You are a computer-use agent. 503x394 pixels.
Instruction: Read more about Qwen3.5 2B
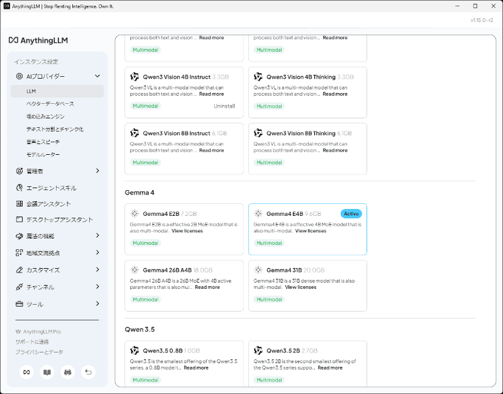point(330,368)
